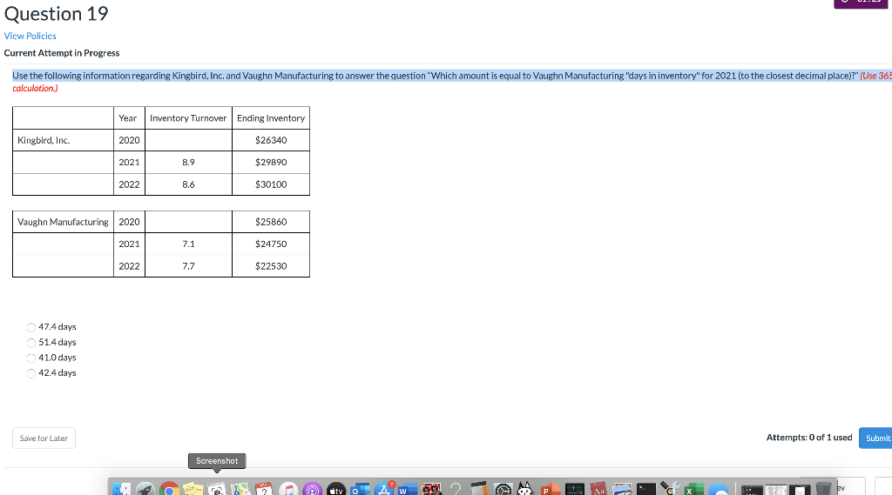
Task: Open ColorSync Utility in the dock
Action: pos(670,488)
